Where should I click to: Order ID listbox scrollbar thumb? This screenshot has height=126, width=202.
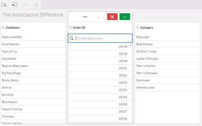(x=131, y=45)
